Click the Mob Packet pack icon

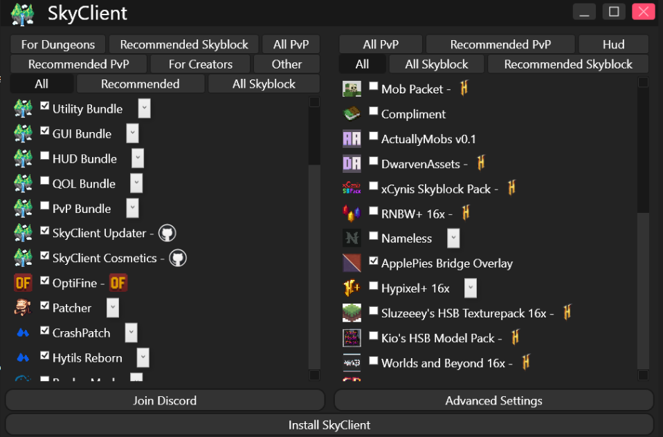(x=352, y=89)
